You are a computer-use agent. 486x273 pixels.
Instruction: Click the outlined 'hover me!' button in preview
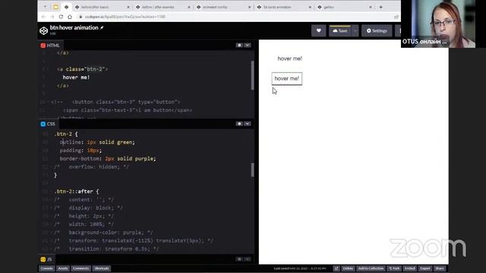(x=287, y=79)
